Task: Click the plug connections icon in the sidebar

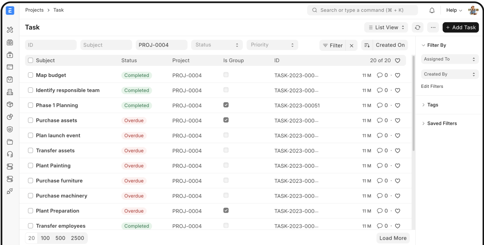Action: pyautogui.click(x=9, y=191)
